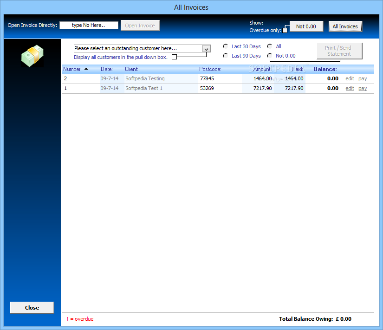Pay invoice 1 Softpedia Test 1
Viewport: 383px width, 330px height.
[363, 89]
